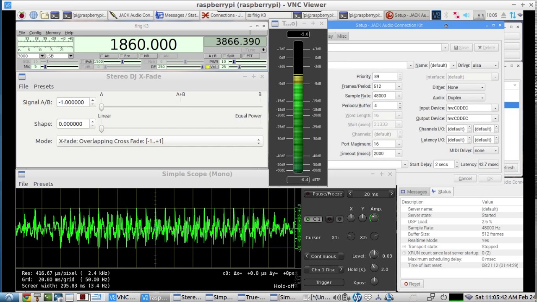Click the Y knob in Simple Scope

click(x=362, y=218)
